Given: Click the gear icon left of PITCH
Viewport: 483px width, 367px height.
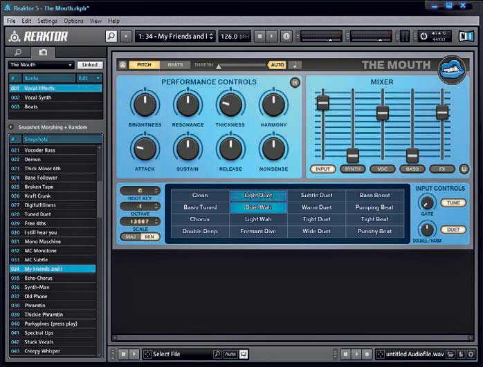Looking at the screenshot, I should click(122, 65).
